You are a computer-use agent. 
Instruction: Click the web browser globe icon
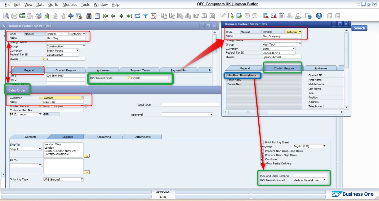[x=309, y=16]
